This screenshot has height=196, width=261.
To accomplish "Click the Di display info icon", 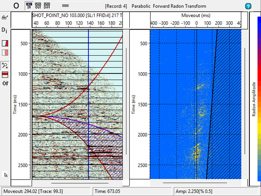I will coord(4,30).
